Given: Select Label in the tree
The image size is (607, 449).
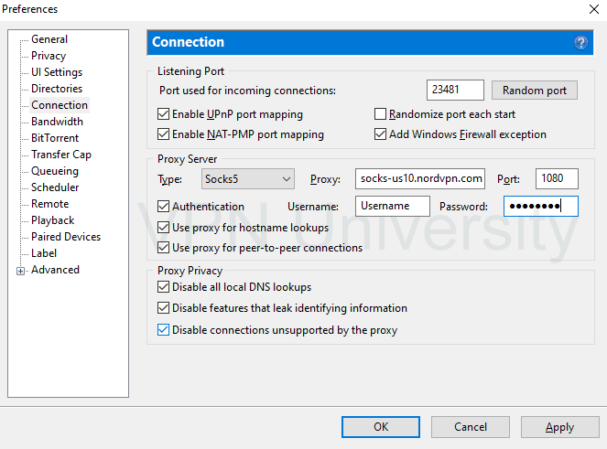Looking at the screenshot, I should tap(44, 253).
